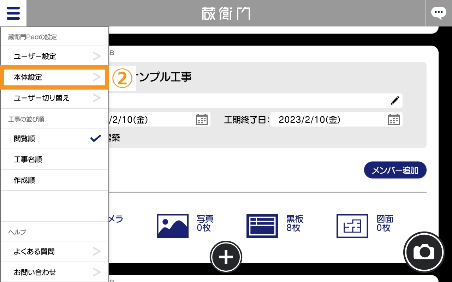The height and width of the screenshot is (282, 452).
Task: Select 閲覧順 sorting option
Action: point(24,138)
